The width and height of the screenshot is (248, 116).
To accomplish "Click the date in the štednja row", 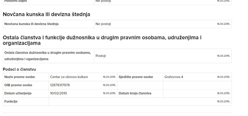I will tap(223, 24).
